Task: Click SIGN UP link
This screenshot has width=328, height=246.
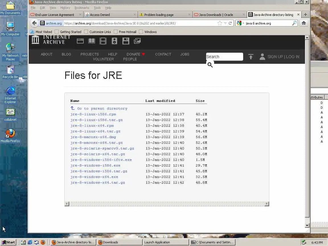Action: 275,57
